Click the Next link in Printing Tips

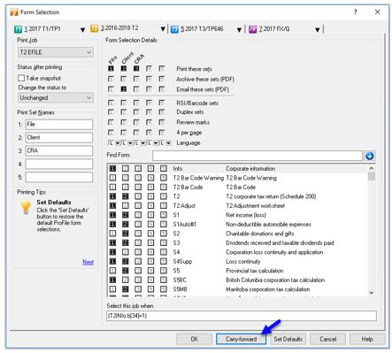[88, 262]
